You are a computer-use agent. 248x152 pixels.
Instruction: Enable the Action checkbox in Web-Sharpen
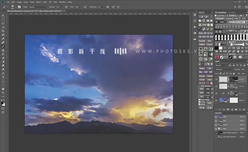(199, 102)
